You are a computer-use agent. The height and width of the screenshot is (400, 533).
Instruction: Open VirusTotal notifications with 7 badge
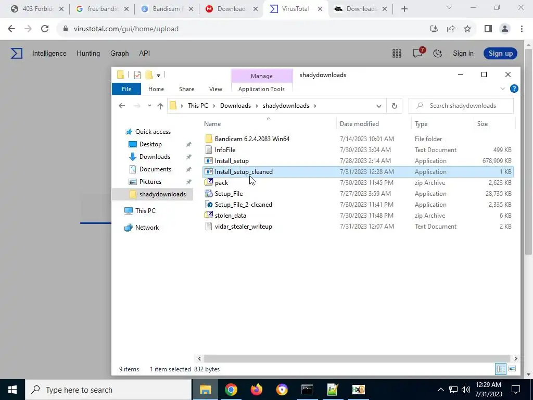click(x=418, y=53)
